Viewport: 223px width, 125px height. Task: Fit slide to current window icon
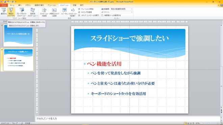(x=221, y=123)
